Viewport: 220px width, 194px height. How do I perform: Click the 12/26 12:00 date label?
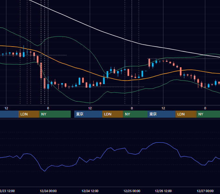[163, 191]
